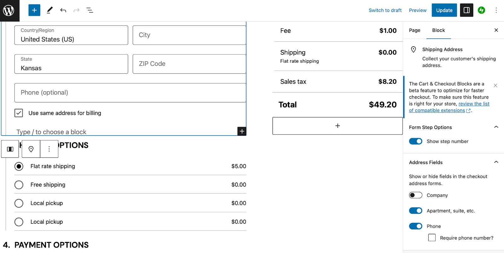Open the Preview menu
This screenshot has width=504, height=253.
418,10
